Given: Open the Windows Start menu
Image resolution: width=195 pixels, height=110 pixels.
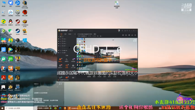Looking at the screenshot, I should click(x=2, y=108).
